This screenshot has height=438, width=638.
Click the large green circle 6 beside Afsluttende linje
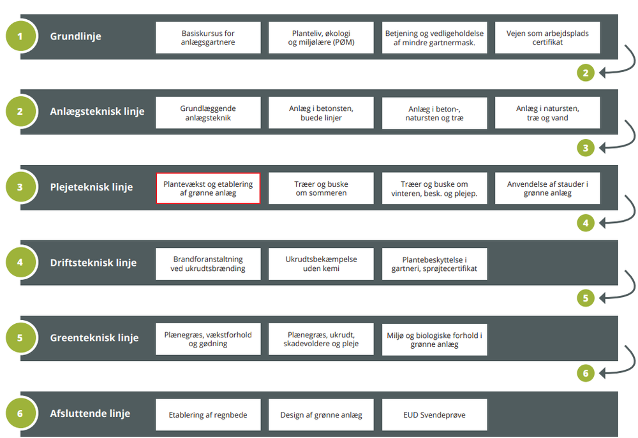tap(20, 414)
